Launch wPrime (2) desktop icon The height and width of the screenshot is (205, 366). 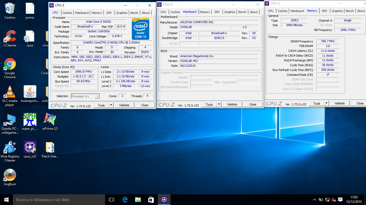point(50,122)
